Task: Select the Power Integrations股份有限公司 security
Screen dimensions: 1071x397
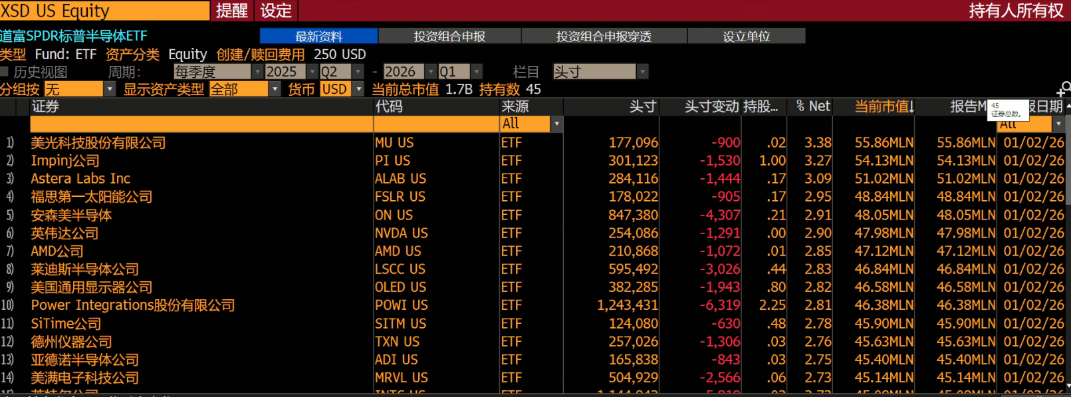Action: point(133,305)
